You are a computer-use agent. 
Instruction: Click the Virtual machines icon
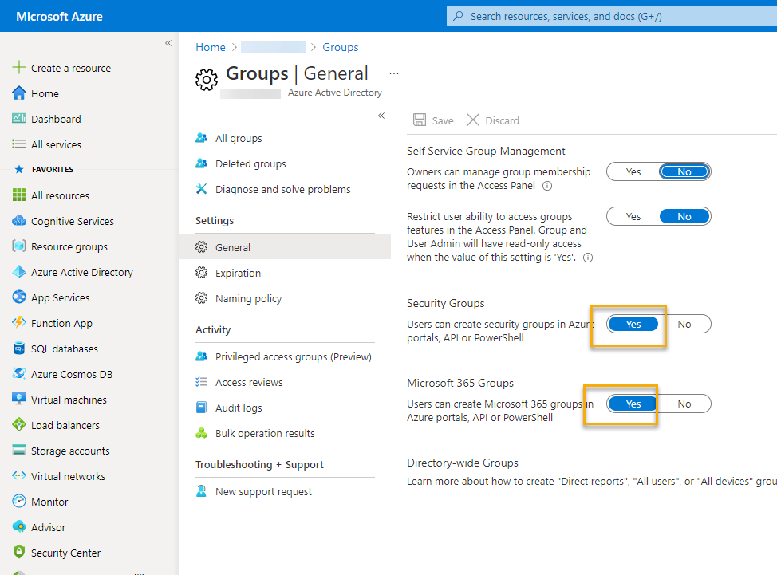[19, 400]
